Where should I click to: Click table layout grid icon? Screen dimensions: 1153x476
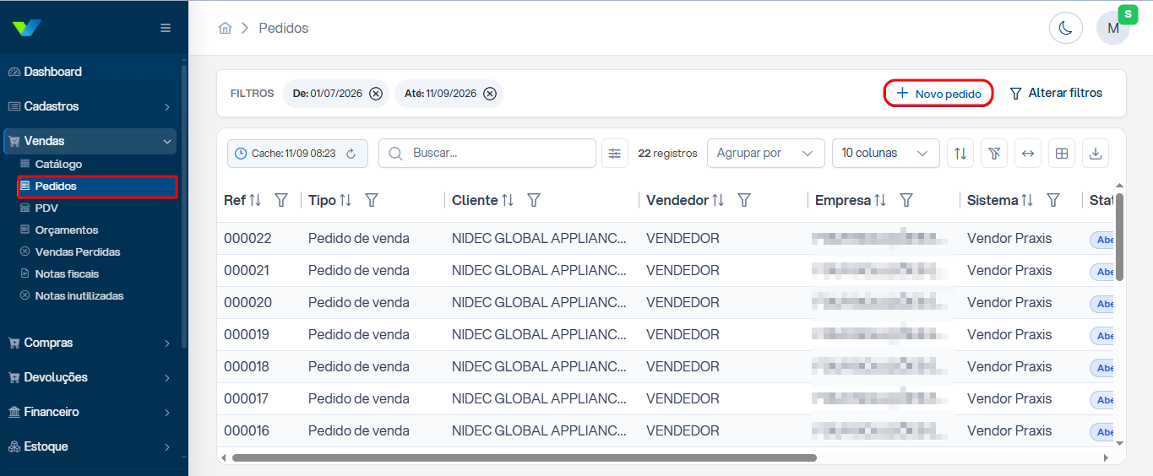(1062, 154)
